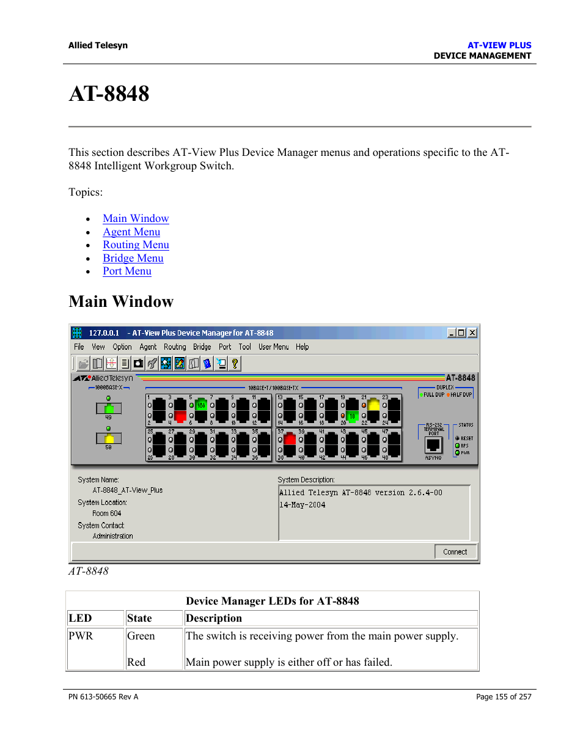Click the system name text AT-8848_AT-View_Plus
583x755 pixels.
tap(128, 490)
